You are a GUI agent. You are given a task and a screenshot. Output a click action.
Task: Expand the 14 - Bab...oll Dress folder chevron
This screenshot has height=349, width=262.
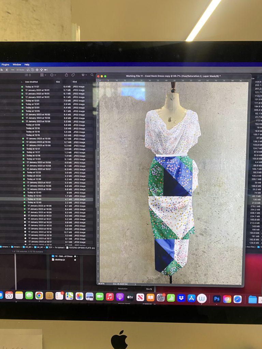(77, 256)
